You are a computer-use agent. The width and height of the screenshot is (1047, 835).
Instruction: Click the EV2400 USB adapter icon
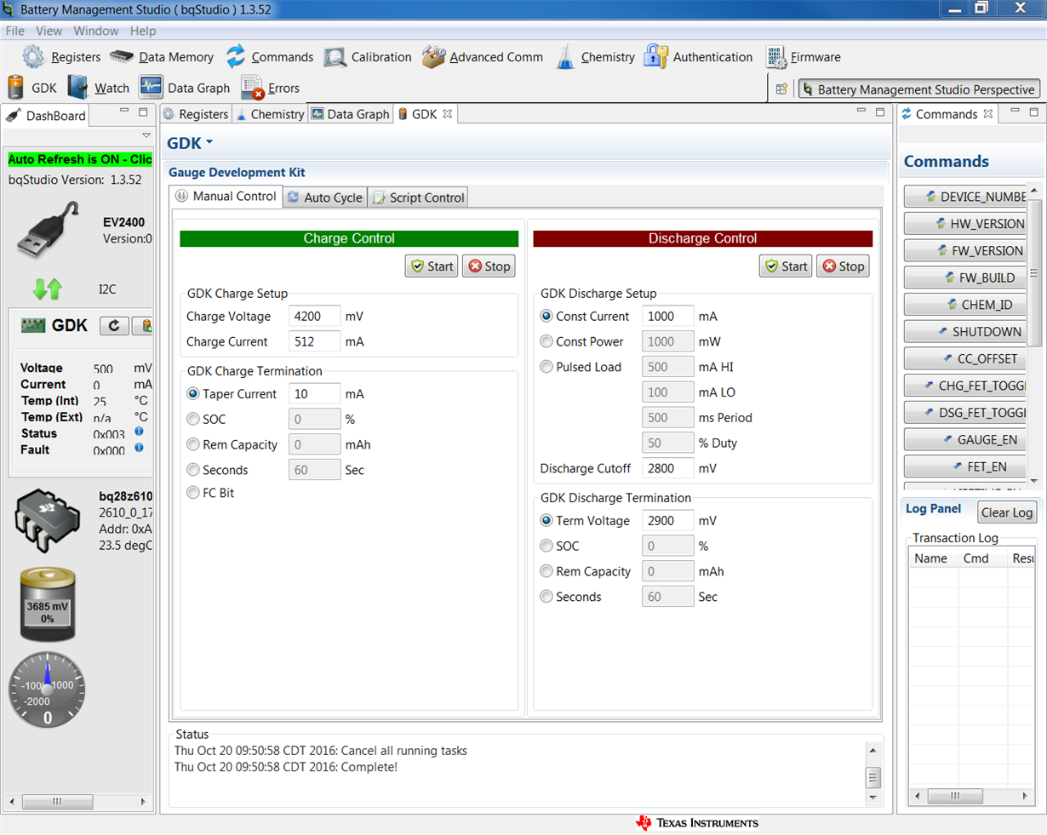[48, 231]
